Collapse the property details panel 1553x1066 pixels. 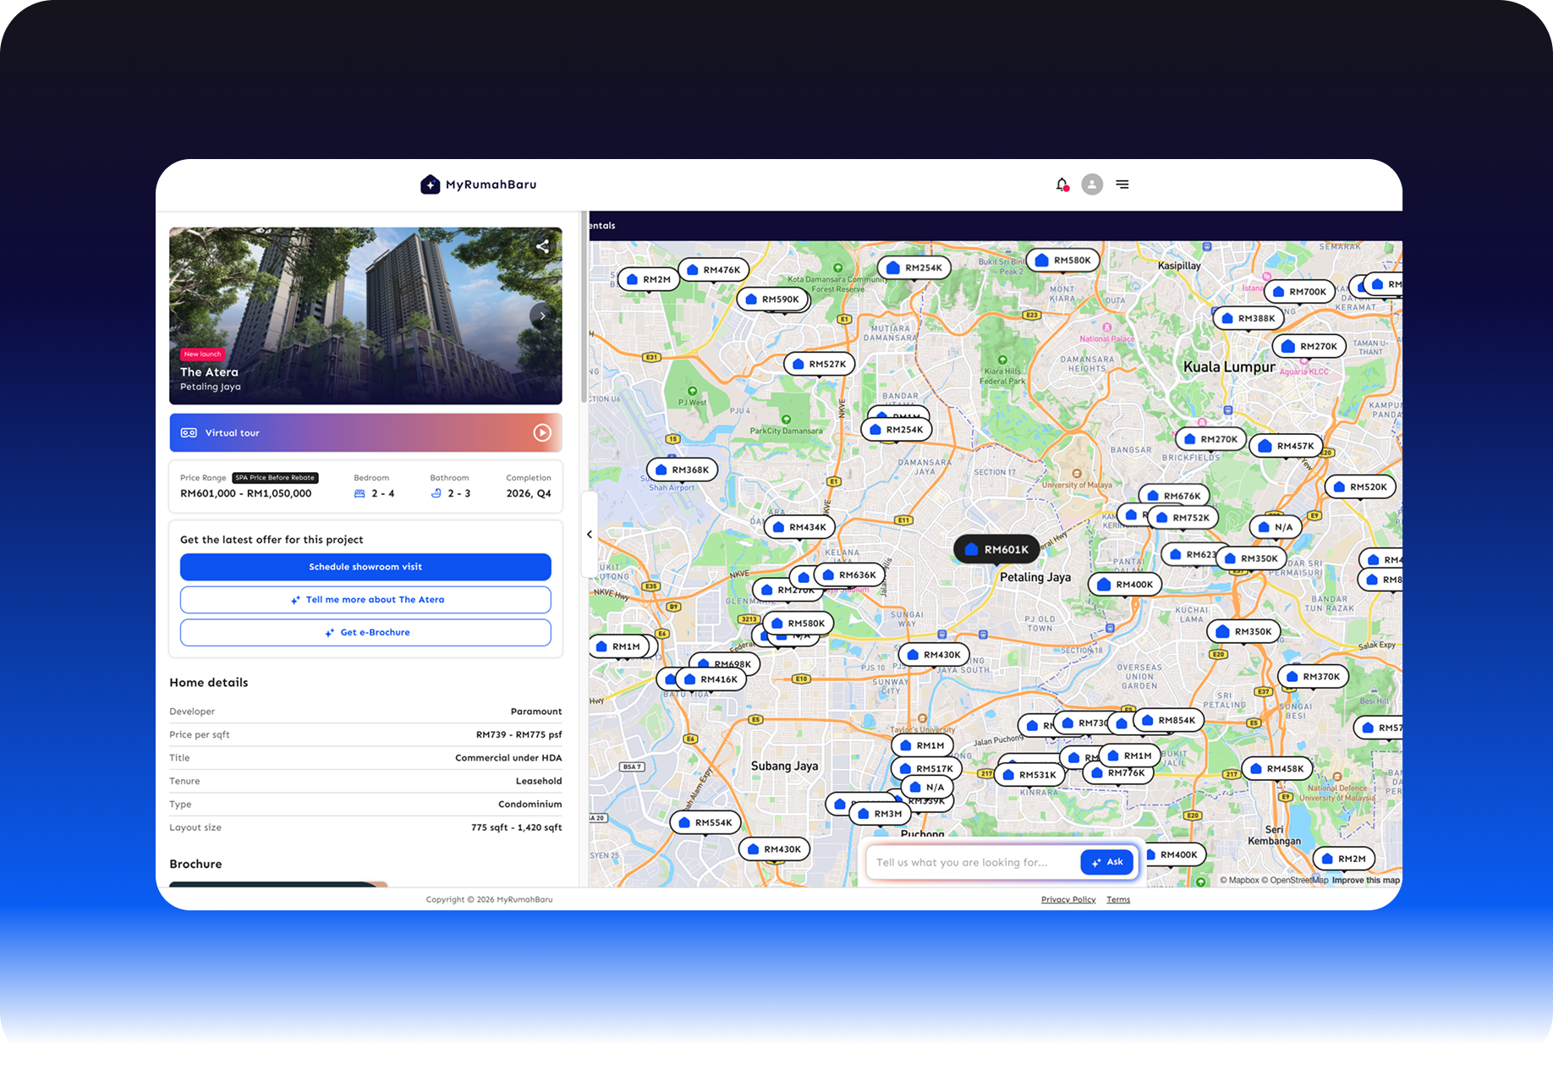tap(590, 535)
